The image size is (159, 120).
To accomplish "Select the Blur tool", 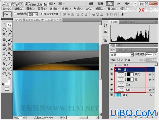I will [x=4, y=53].
